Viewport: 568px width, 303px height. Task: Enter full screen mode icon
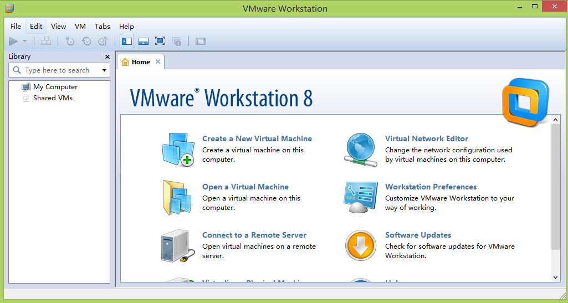tap(160, 42)
